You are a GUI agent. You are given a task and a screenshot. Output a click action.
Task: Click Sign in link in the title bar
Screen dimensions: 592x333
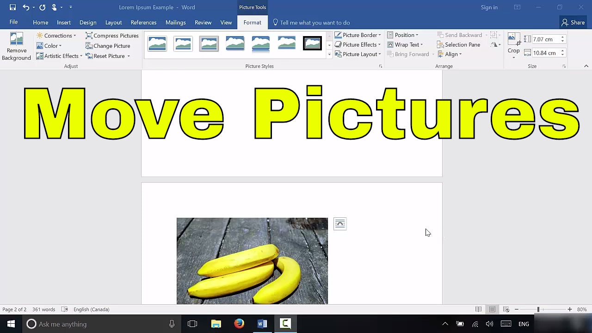(489, 7)
